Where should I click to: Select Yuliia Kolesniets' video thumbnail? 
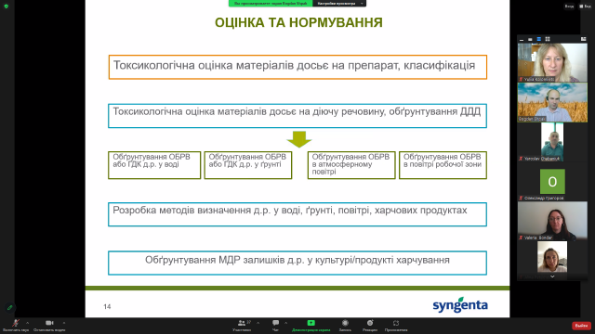[552, 62]
